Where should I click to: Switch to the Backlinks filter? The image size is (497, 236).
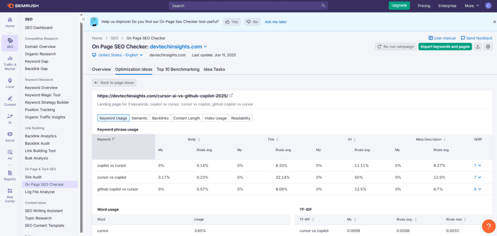pos(160,118)
